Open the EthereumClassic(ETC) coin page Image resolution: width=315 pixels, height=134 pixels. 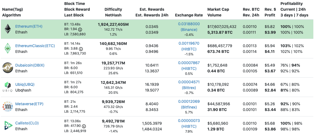coord(35,46)
